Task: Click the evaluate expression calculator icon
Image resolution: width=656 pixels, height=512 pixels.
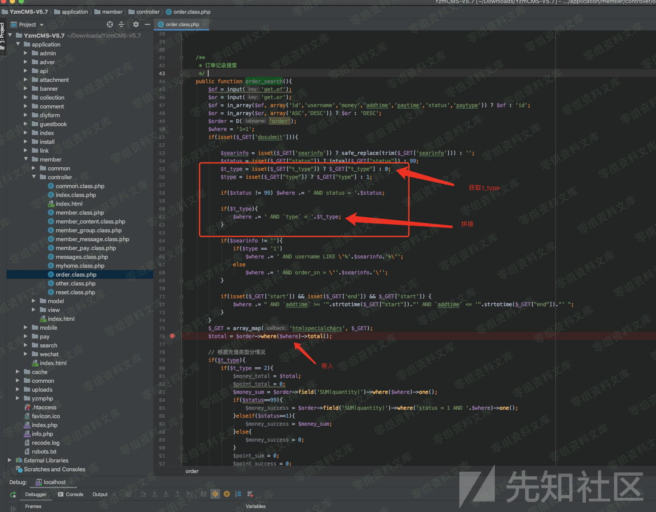Action: coord(204,494)
